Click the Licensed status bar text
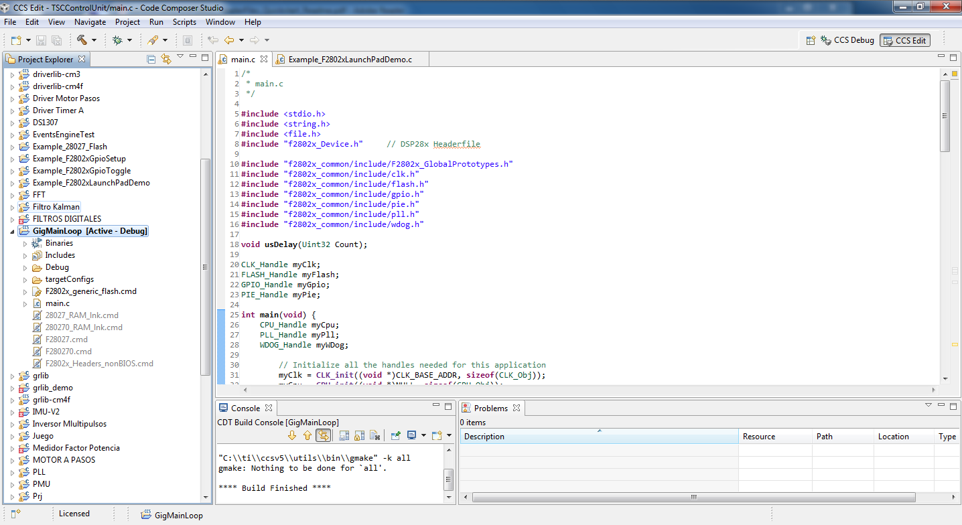This screenshot has width=962, height=525. [x=74, y=514]
